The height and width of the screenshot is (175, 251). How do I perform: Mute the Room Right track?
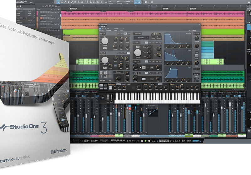(41, 24)
